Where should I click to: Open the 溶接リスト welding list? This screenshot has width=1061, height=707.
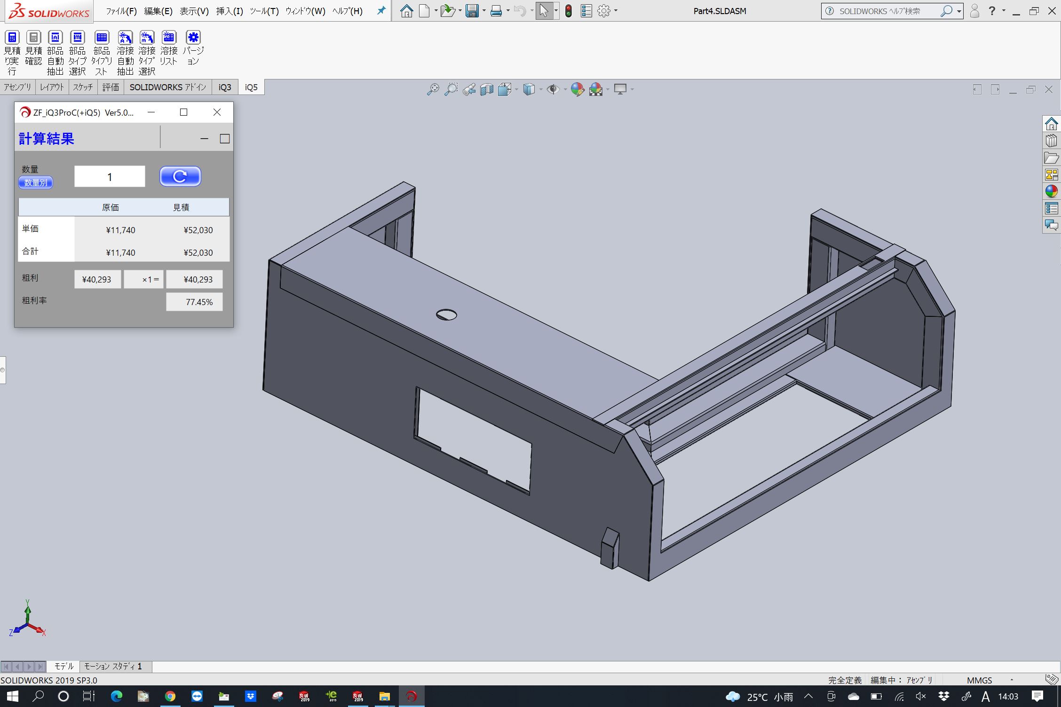[168, 37]
